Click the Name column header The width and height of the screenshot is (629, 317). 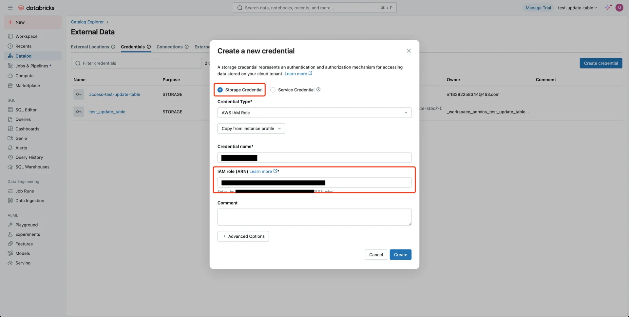pyautogui.click(x=79, y=80)
